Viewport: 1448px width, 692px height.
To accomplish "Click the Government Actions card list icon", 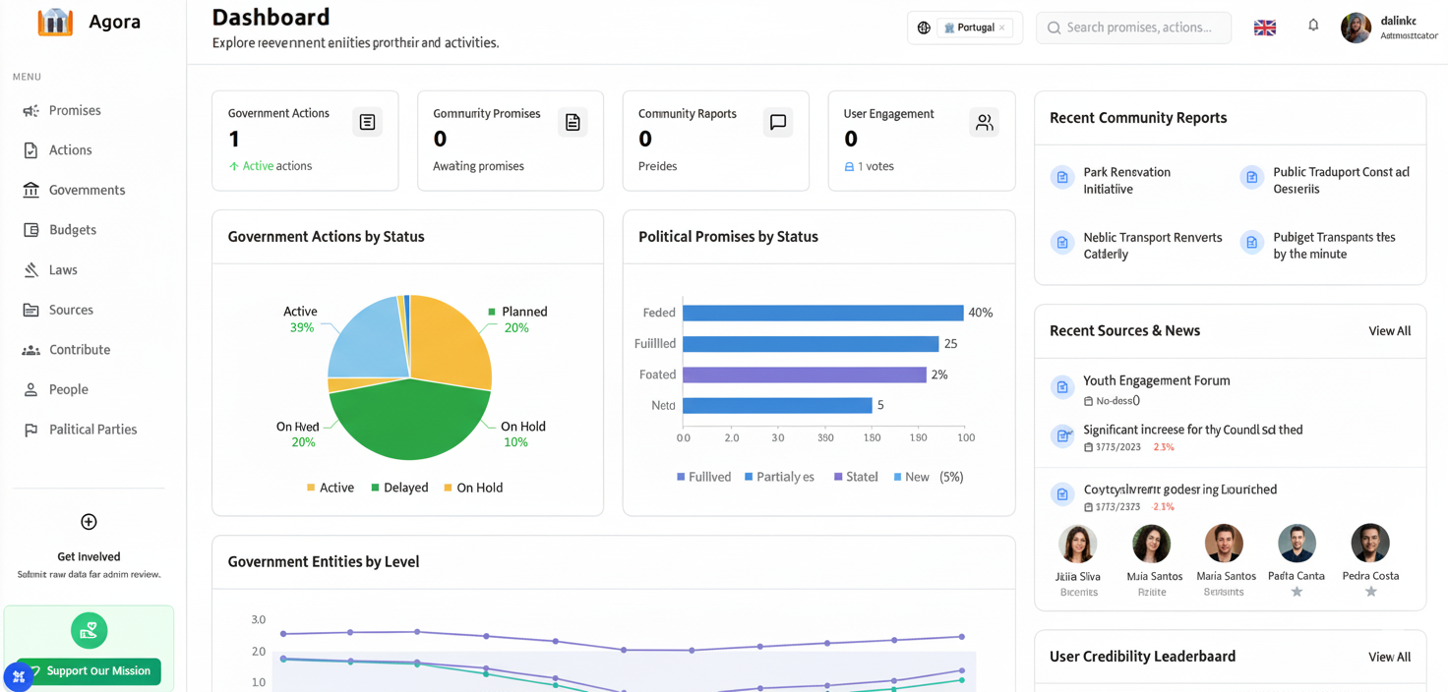I will click(x=367, y=122).
